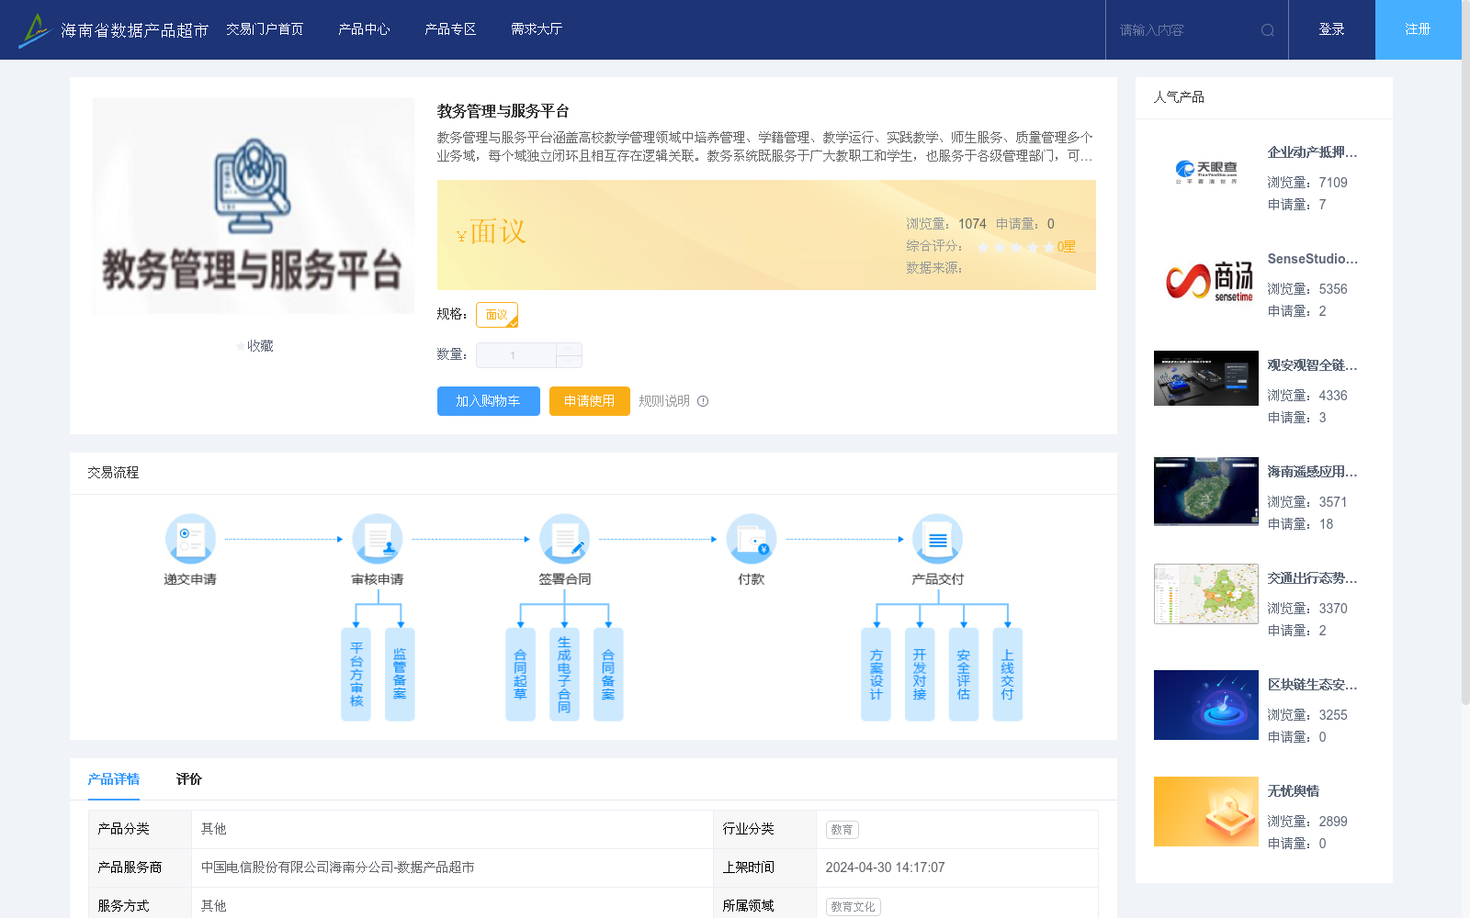1470x918 pixels.
Task: Switch to the 产品详情 tab
Action: pos(114,779)
